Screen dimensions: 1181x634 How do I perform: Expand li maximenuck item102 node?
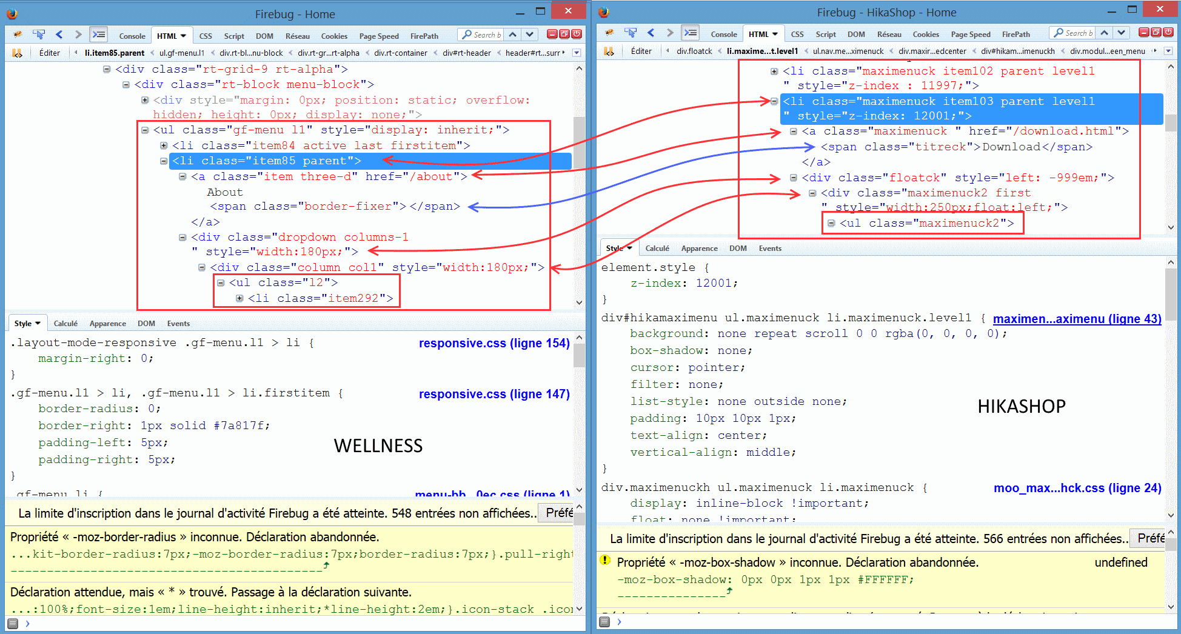click(774, 71)
